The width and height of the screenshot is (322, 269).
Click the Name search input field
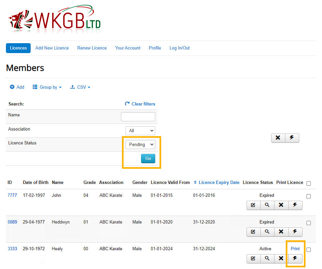point(138,117)
